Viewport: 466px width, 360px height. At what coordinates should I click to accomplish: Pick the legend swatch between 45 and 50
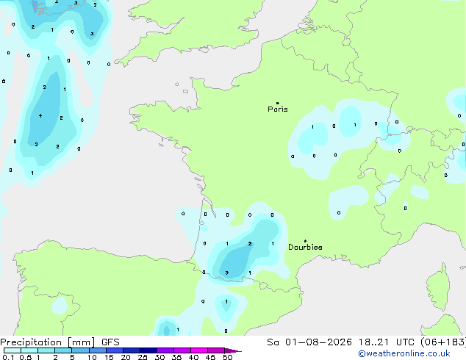(x=216, y=350)
